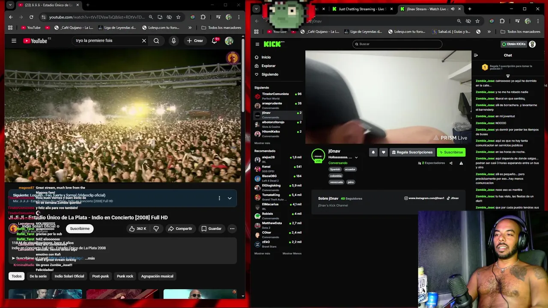
Task: Go back in the YouTube browser window
Action: (x=11, y=17)
